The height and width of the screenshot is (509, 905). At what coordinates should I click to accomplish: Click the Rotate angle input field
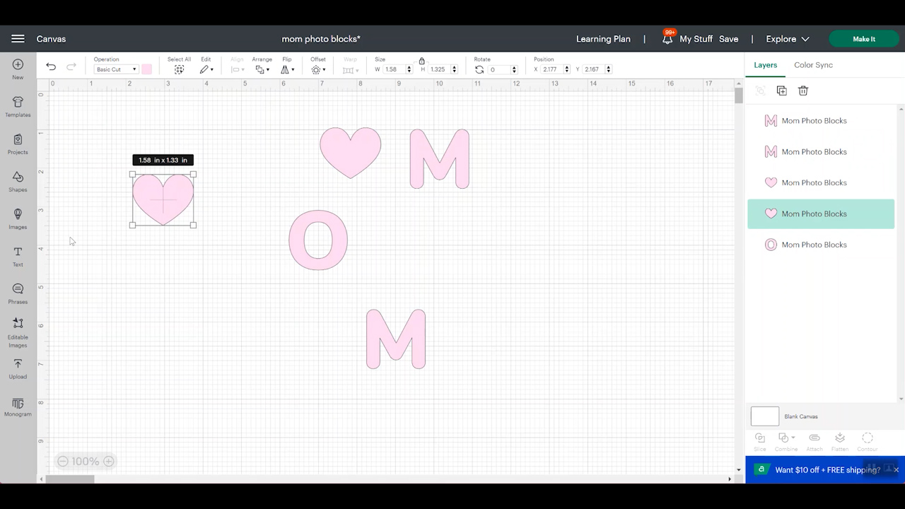point(499,69)
